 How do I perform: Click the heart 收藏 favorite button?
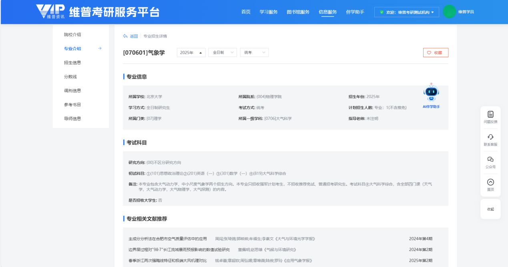[435, 53]
